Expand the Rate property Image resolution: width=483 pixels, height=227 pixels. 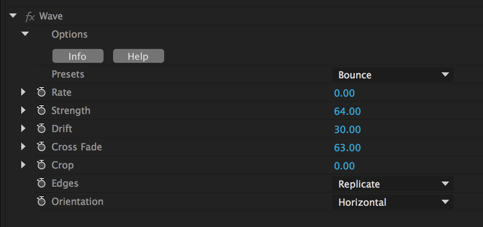pyautogui.click(x=23, y=92)
